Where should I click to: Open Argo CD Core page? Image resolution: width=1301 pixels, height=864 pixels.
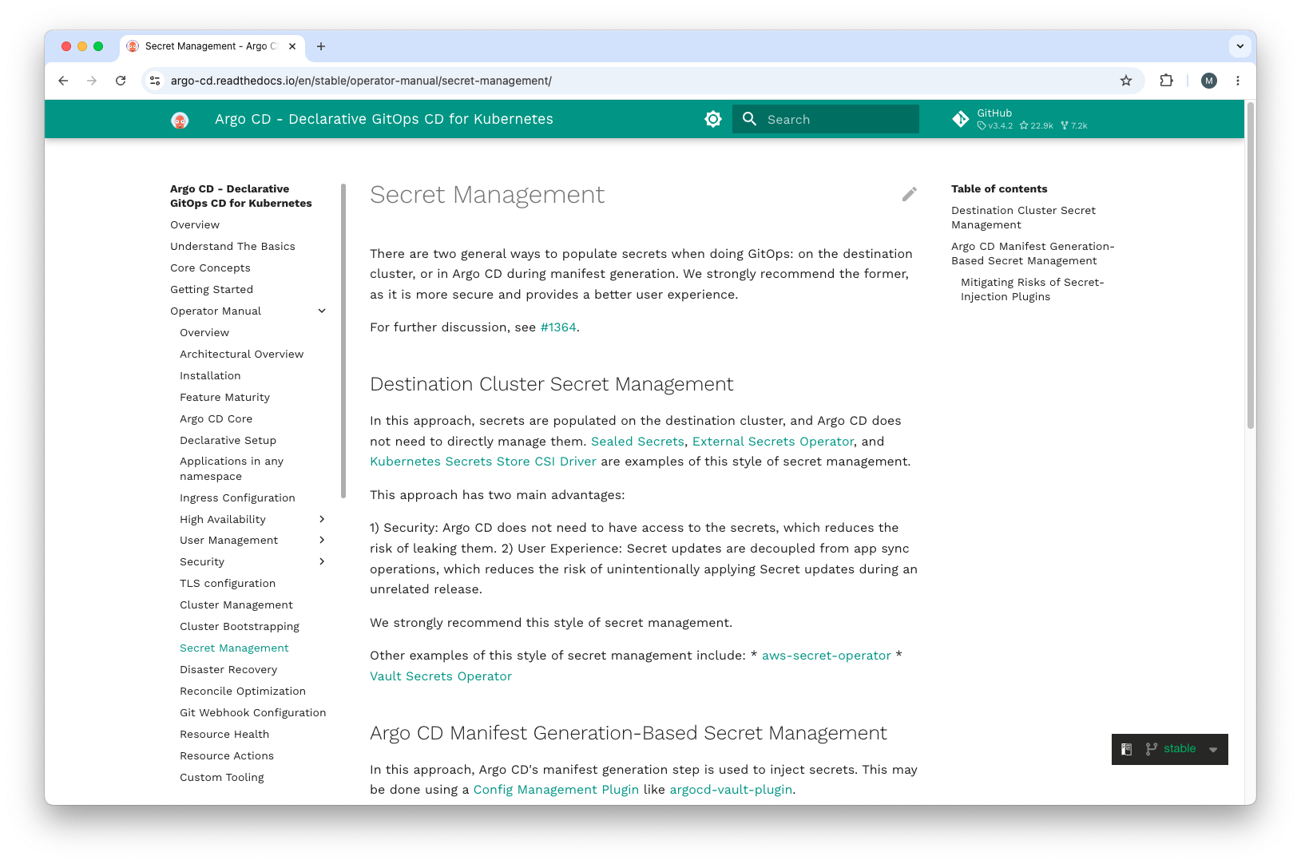216,418
